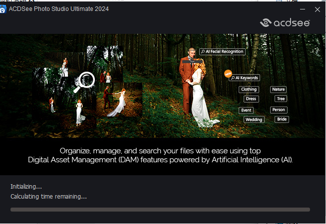326x224 pixels.
Task: Click the Nature keyword tag
Action: (279, 89)
